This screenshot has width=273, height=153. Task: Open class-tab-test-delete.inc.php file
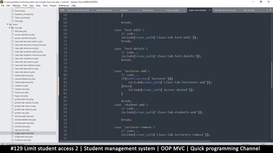point(27,65)
